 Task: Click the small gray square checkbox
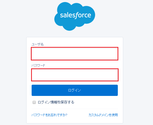(34, 102)
